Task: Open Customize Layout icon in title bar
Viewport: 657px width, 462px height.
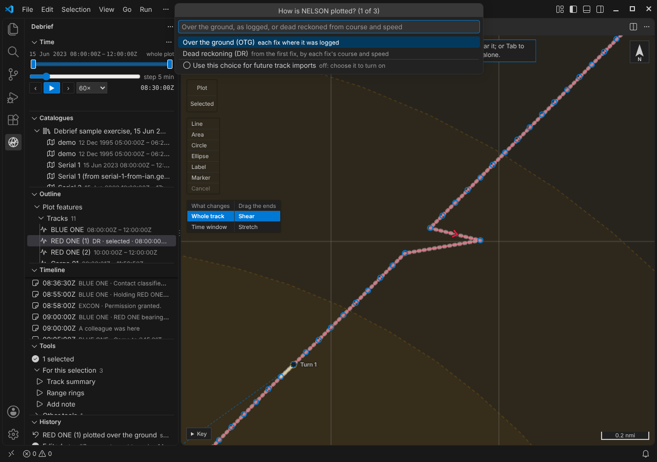Action: [560, 9]
